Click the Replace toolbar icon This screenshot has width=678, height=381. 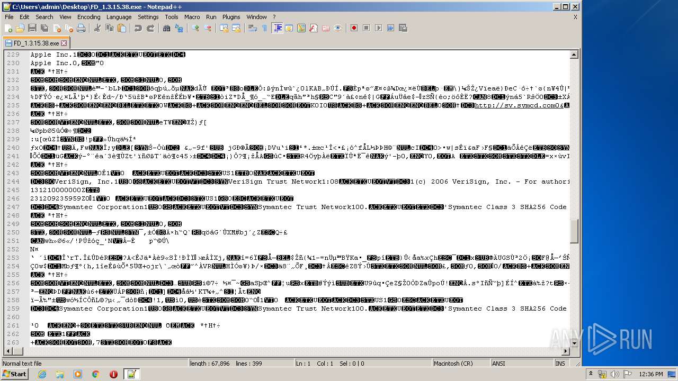178,28
